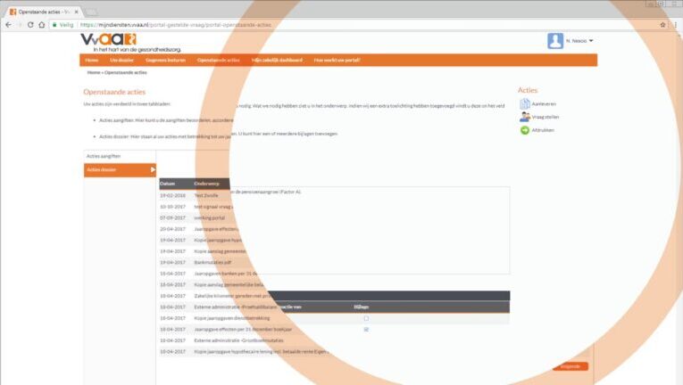Open the row "Test Zwolle"

point(206,195)
